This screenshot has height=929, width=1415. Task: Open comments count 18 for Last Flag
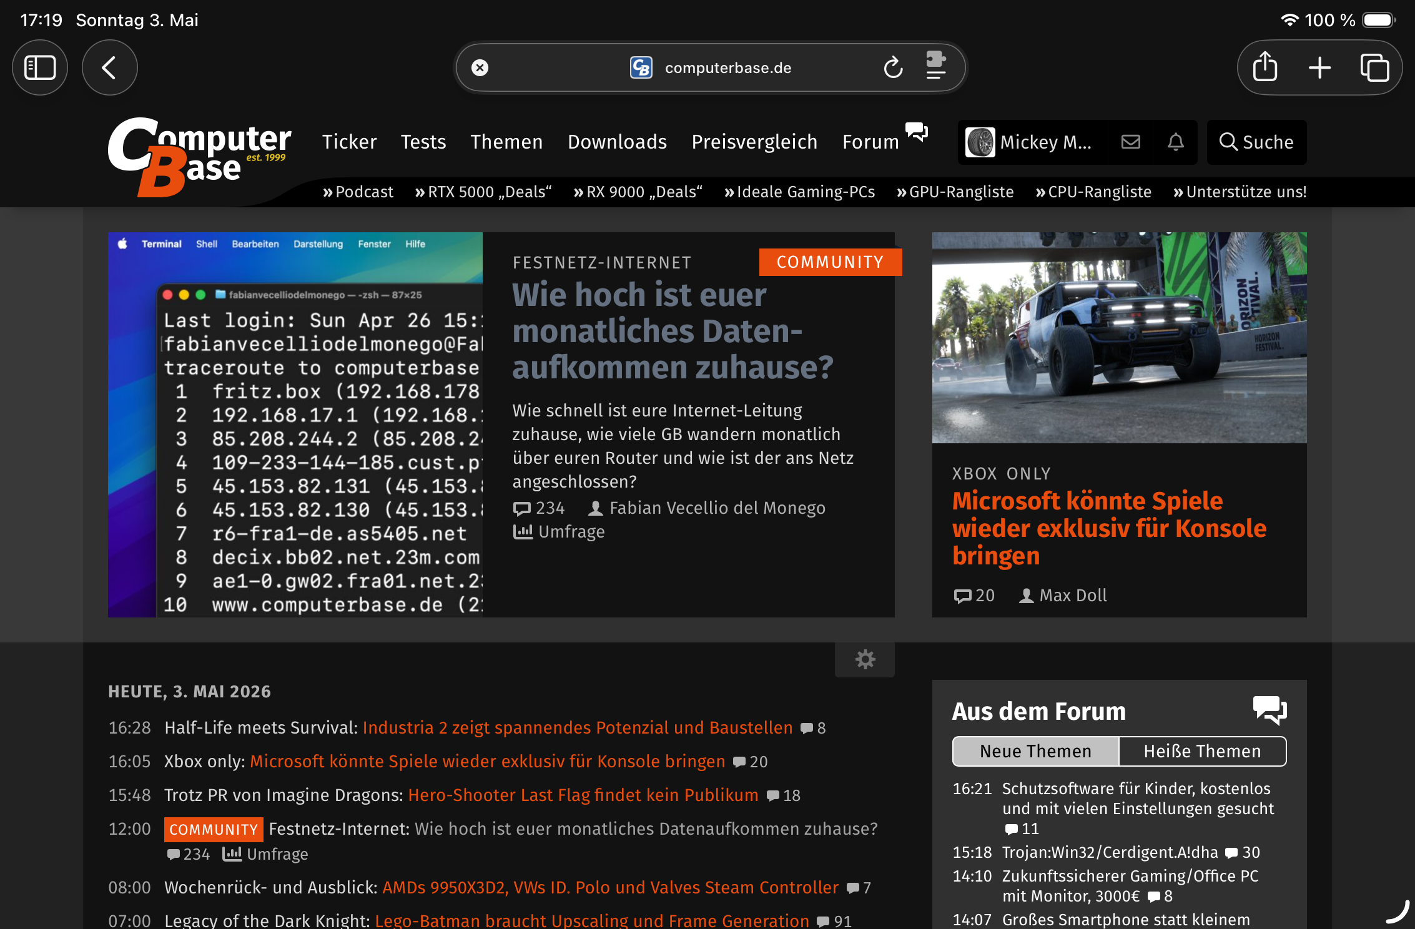click(x=784, y=796)
